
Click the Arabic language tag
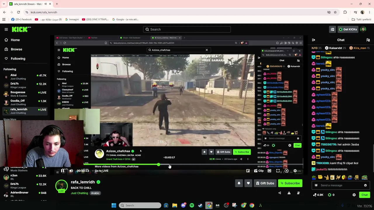click(x=95, y=193)
